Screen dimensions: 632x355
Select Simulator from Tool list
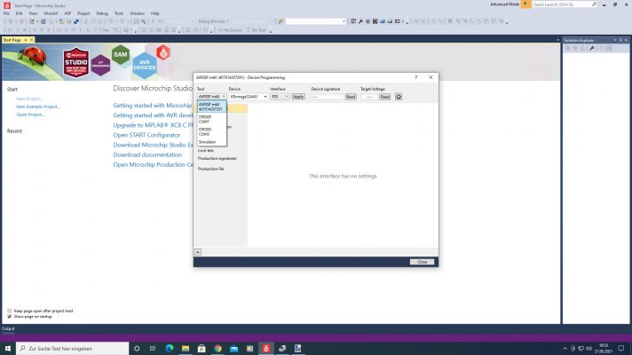coord(211,142)
